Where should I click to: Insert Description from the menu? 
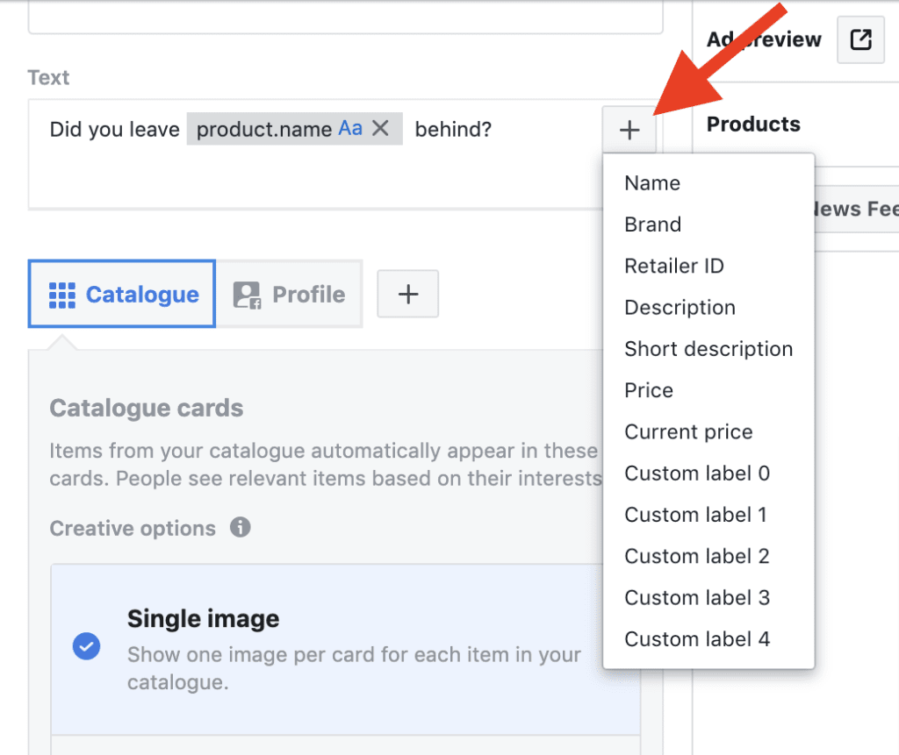[680, 308]
